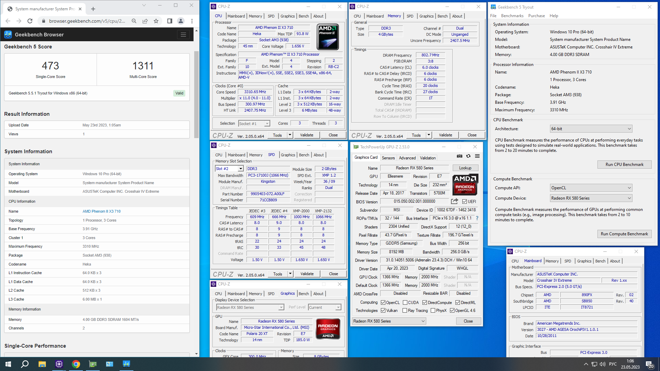Expand the Tools arrow in CPU-Z Memory window
Screen dimensions: 660x371
[429, 135]
